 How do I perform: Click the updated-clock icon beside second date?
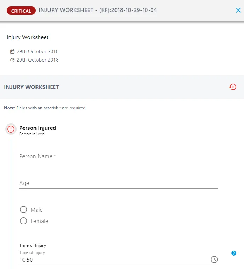point(12,60)
